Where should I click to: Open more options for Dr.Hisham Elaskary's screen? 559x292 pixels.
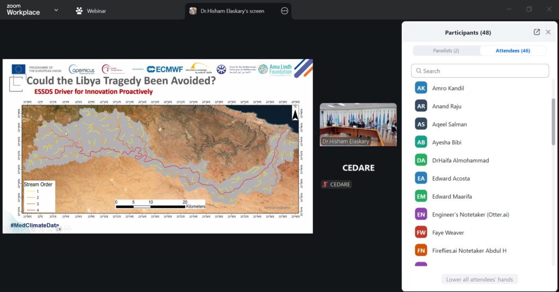coord(284,10)
